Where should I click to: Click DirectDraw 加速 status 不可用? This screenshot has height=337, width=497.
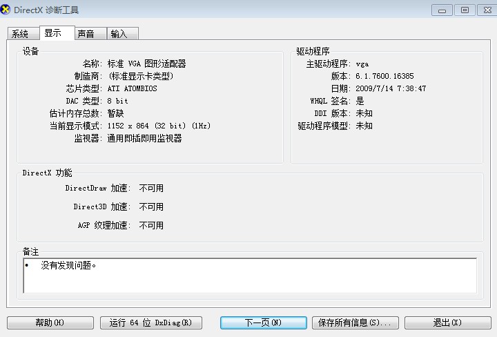pos(151,188)
